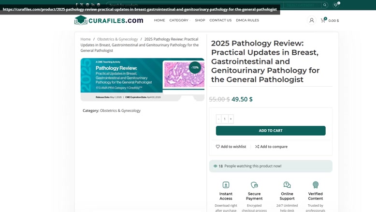The height and width of the screenshot is (212, 376).
Task: Open the Select Category dropdown in search bar
Action: pyautogui.click(x=302, y=5)
